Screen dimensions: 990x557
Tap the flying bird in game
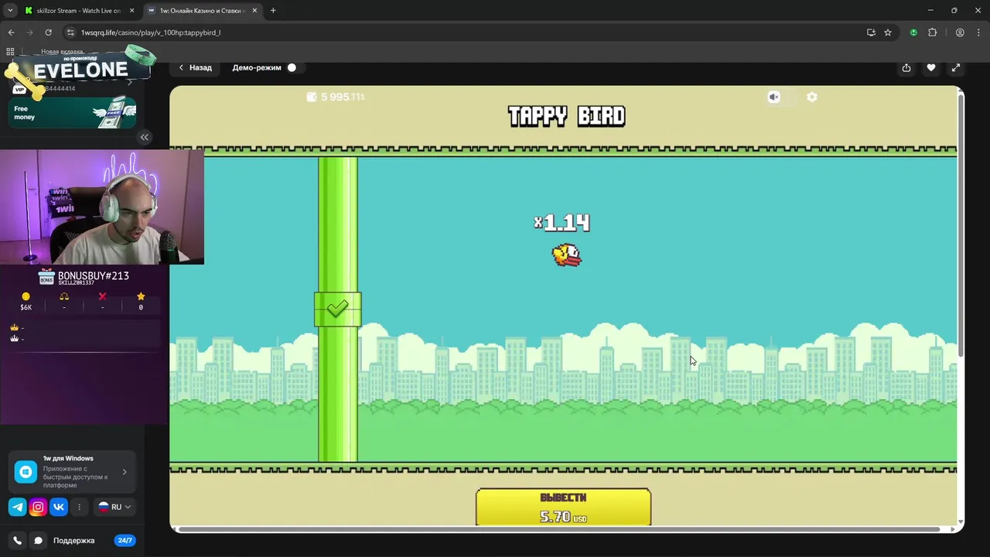coord(567,255)
